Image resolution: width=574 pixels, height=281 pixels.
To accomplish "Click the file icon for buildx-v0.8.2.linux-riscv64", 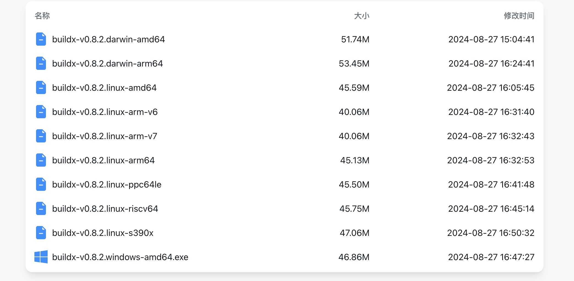I will [41, 209].
